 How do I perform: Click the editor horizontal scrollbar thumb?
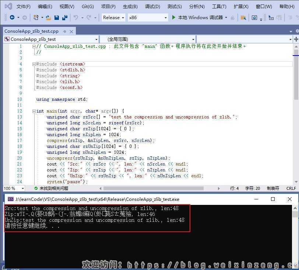click(x=154, y=188)
